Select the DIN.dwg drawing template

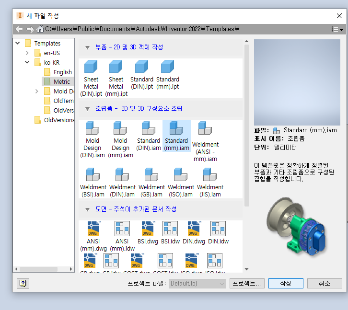(x=194, y=232)
